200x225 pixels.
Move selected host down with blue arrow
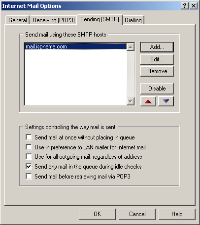pyautogui.click(x=166, y=101)
